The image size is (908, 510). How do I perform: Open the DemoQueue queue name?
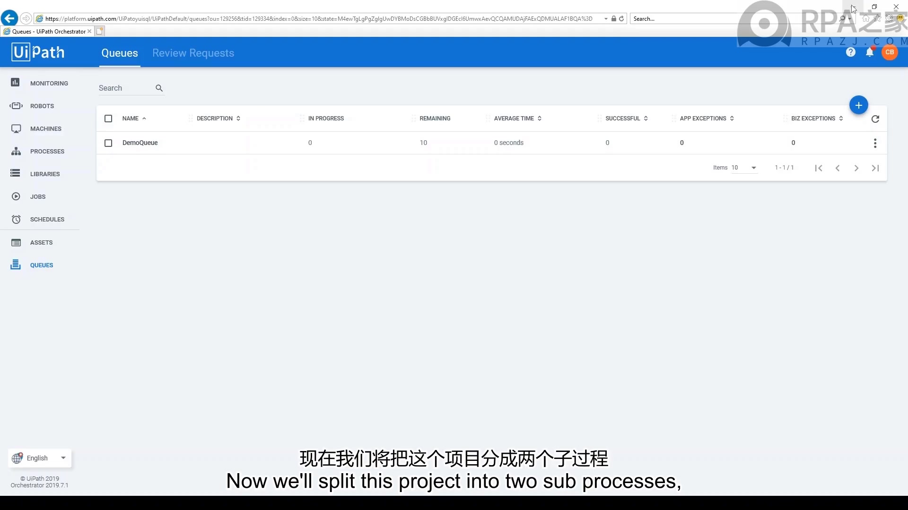(x=140, y=143)
